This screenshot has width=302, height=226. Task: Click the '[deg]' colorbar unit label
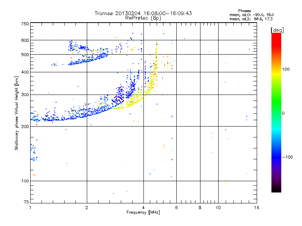pyautogui.click(x=277, y=30)
